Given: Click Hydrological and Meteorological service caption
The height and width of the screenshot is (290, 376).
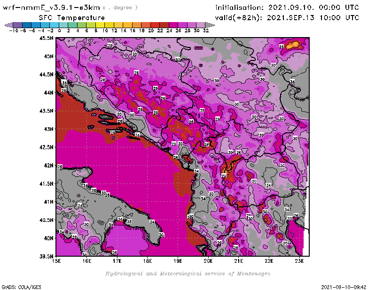Looking at the screenshot, I should point(188,273).
